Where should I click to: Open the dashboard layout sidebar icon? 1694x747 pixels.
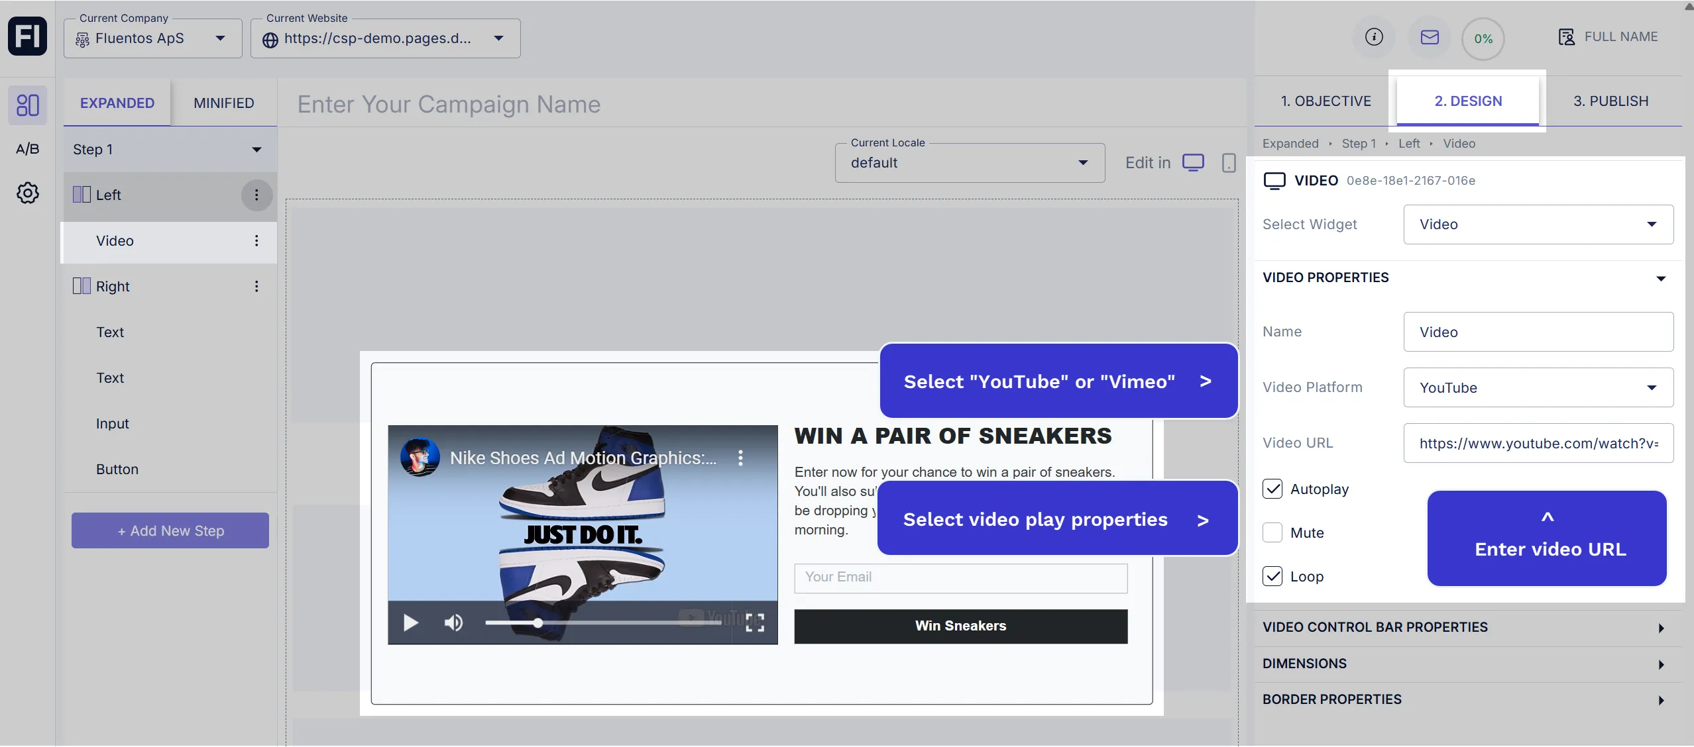tap(27, 105)
